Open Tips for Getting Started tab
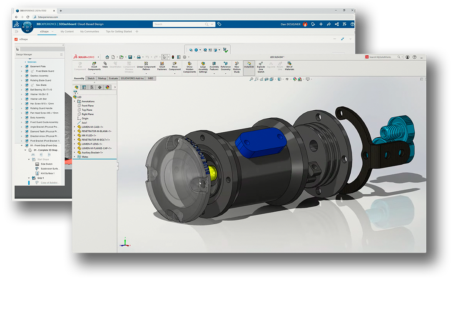The width and height of the screenshot is (458, 312). [119, 32]
